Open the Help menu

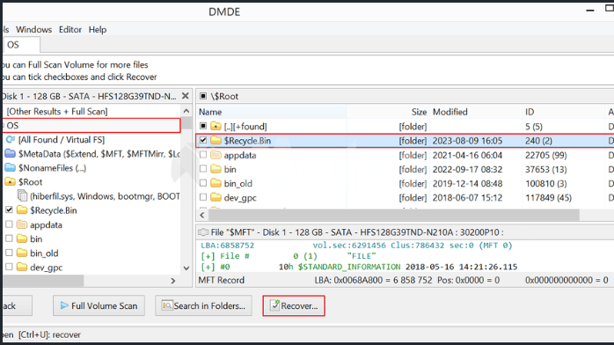(x=98, y=30)
